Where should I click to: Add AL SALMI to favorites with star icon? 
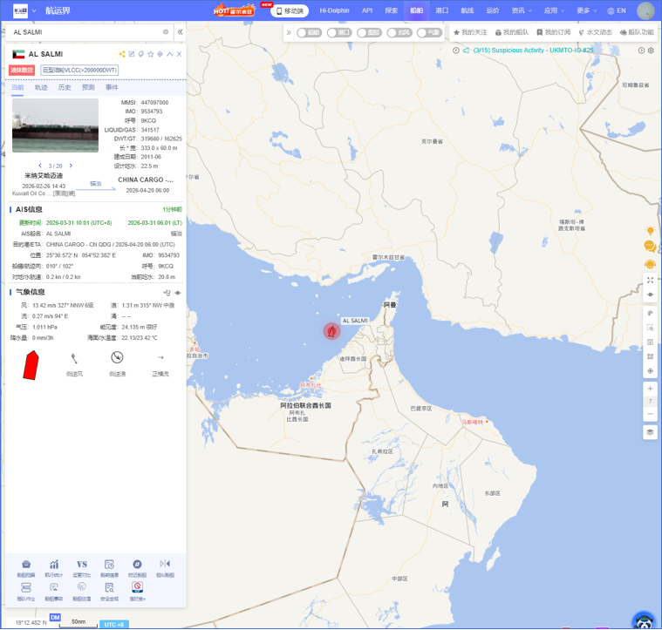tap(150, 54)
